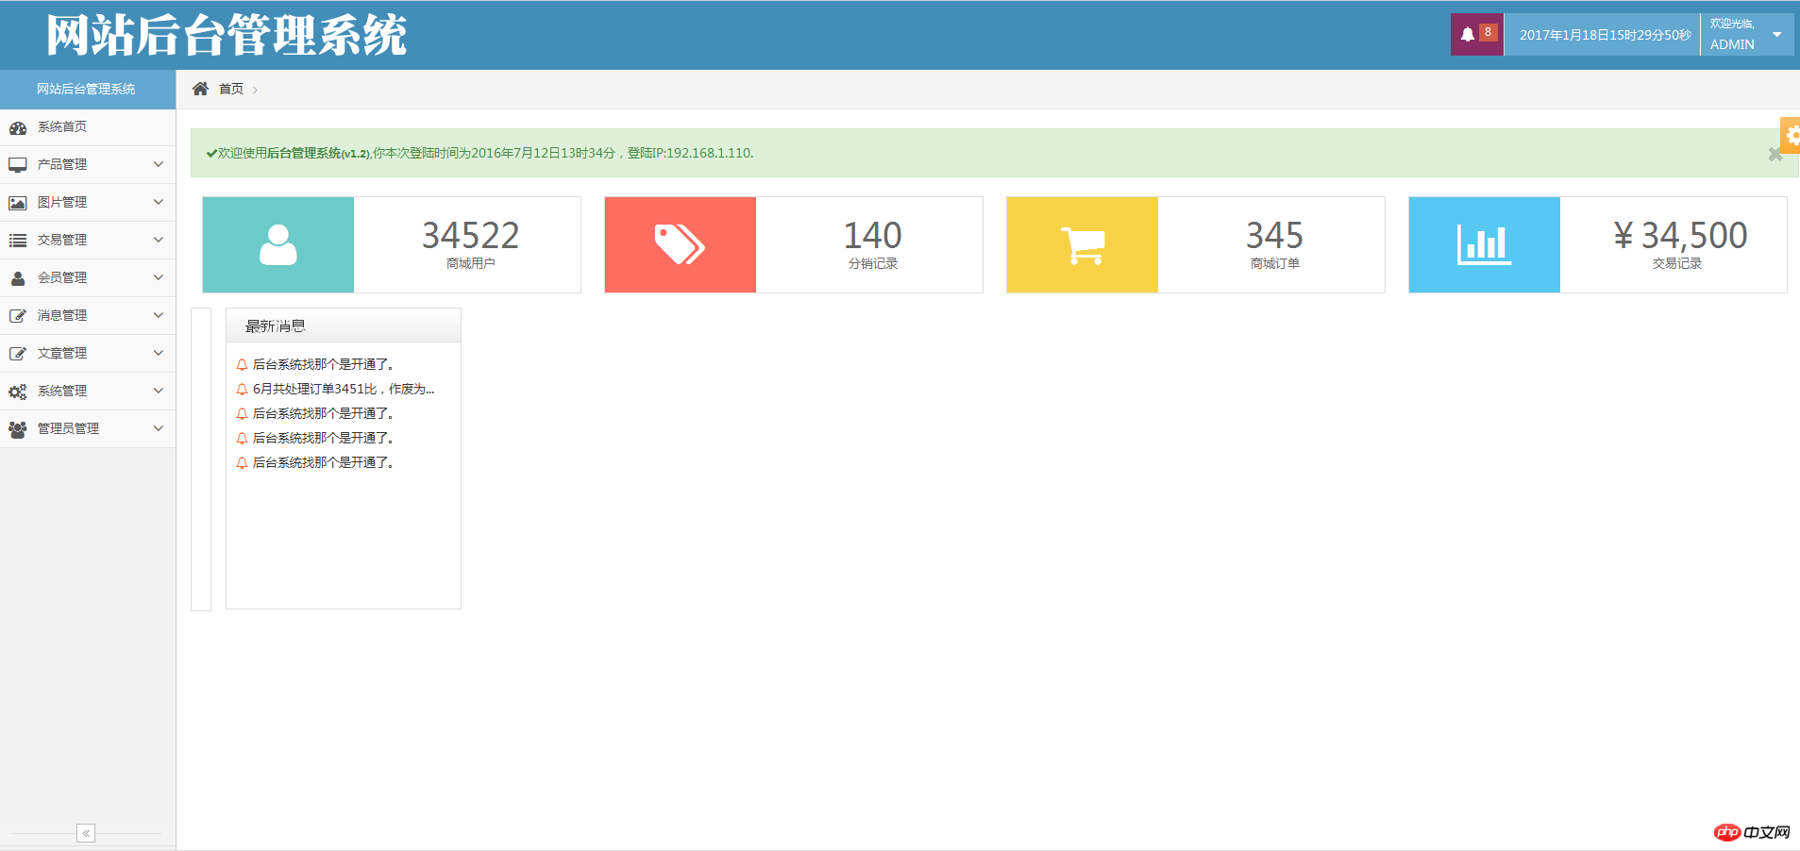The height and width of the screenshot is (851, 1800).
Task: Select 会员管理 in the sidebar
Action: (x=62, y=277)
